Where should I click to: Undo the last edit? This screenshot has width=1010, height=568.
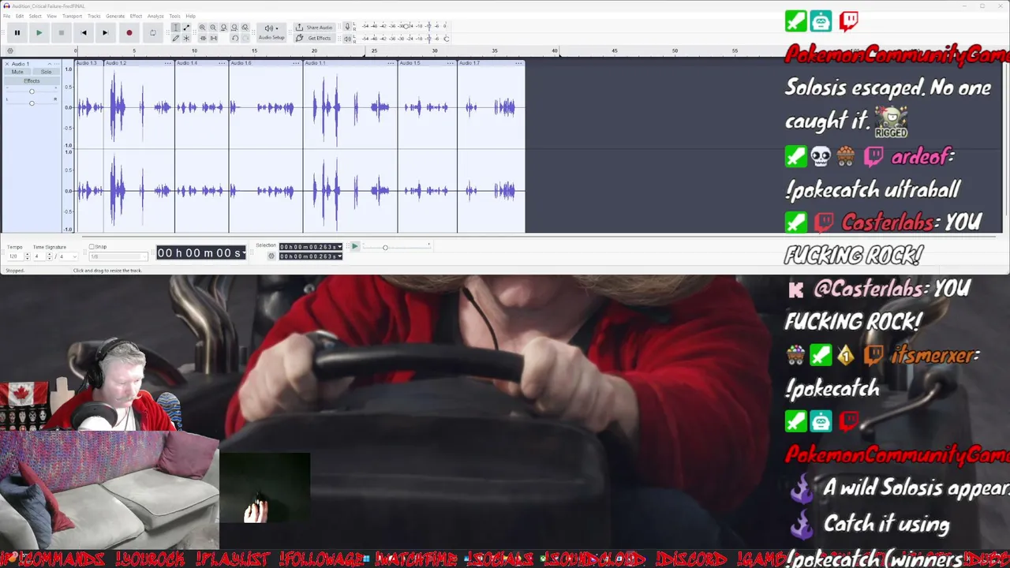(x=234, y=38)
